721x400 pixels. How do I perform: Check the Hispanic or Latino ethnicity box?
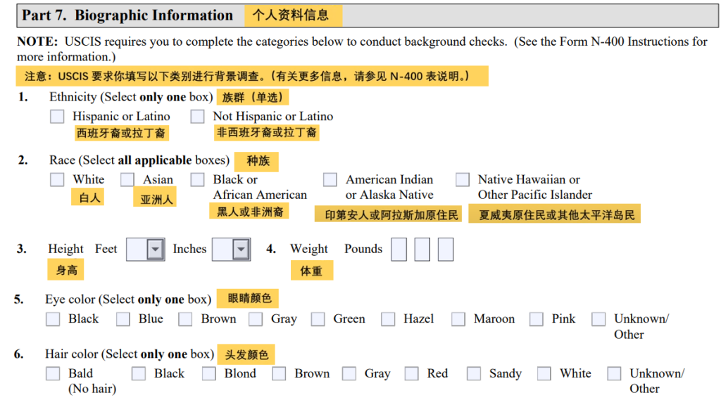click(x=57, y=117)
